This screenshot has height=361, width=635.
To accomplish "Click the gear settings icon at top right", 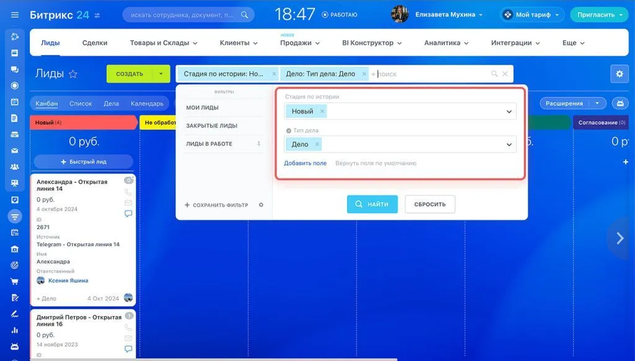I will tap(619, 74).
